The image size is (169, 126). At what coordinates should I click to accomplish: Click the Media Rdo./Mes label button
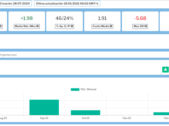point(27,26)
